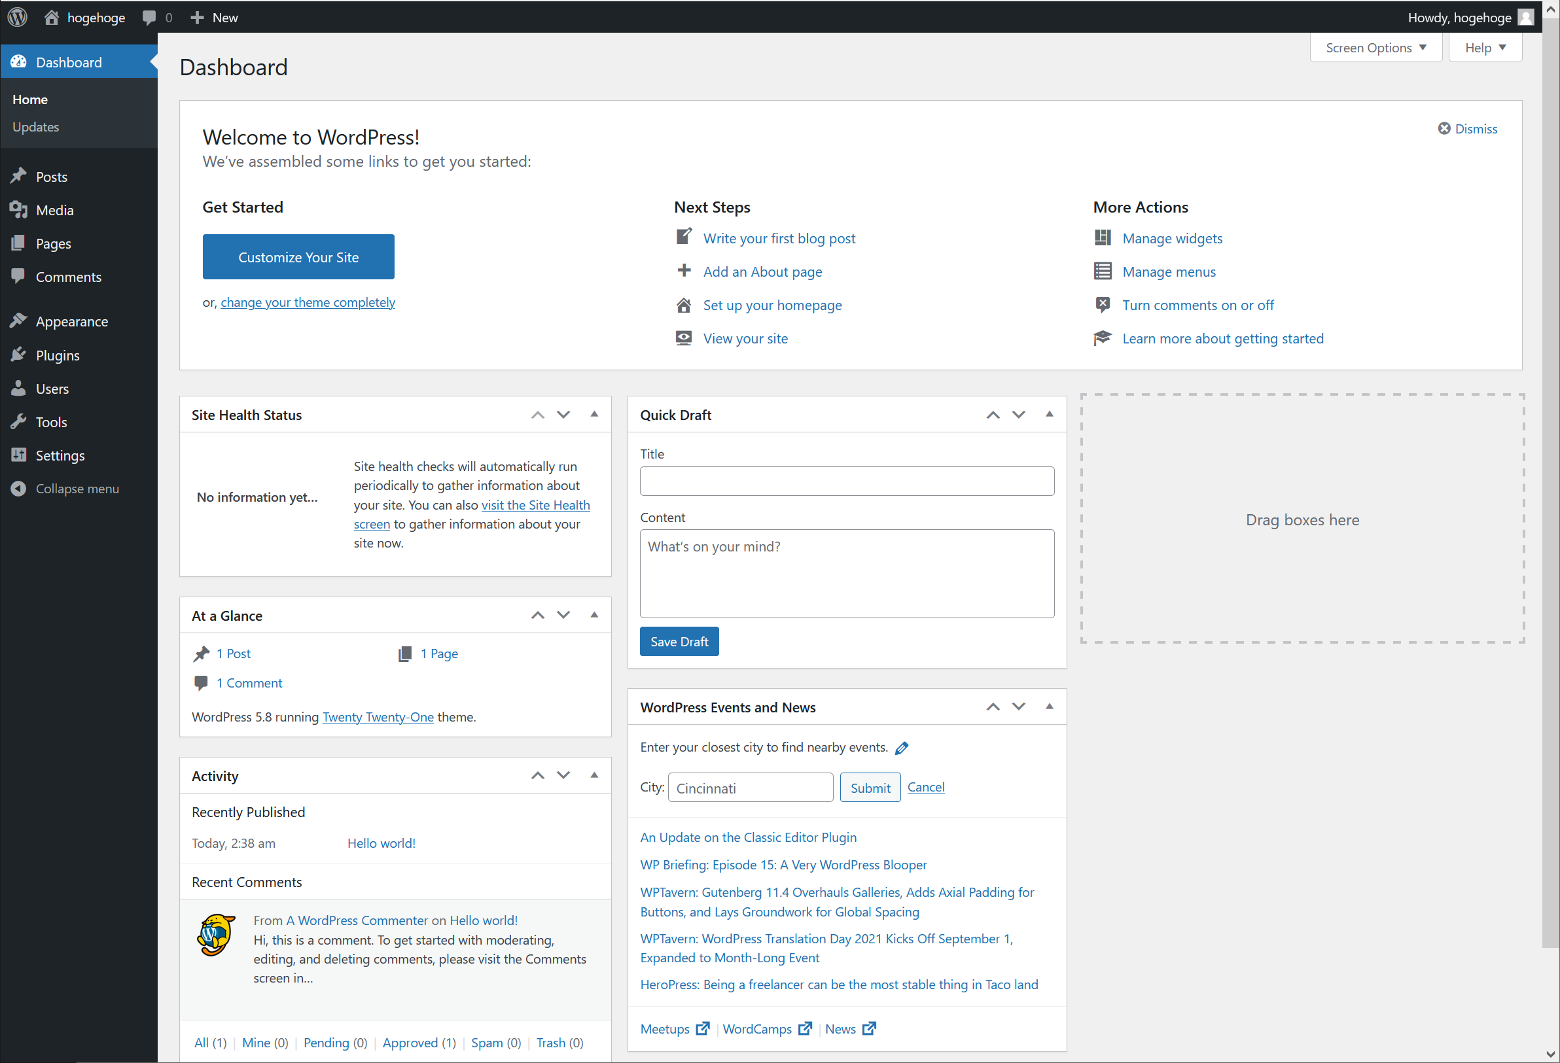Open Appearance menu label
The width and height of the screenshot is (1560, 1063).
click(x=72, y=321)
